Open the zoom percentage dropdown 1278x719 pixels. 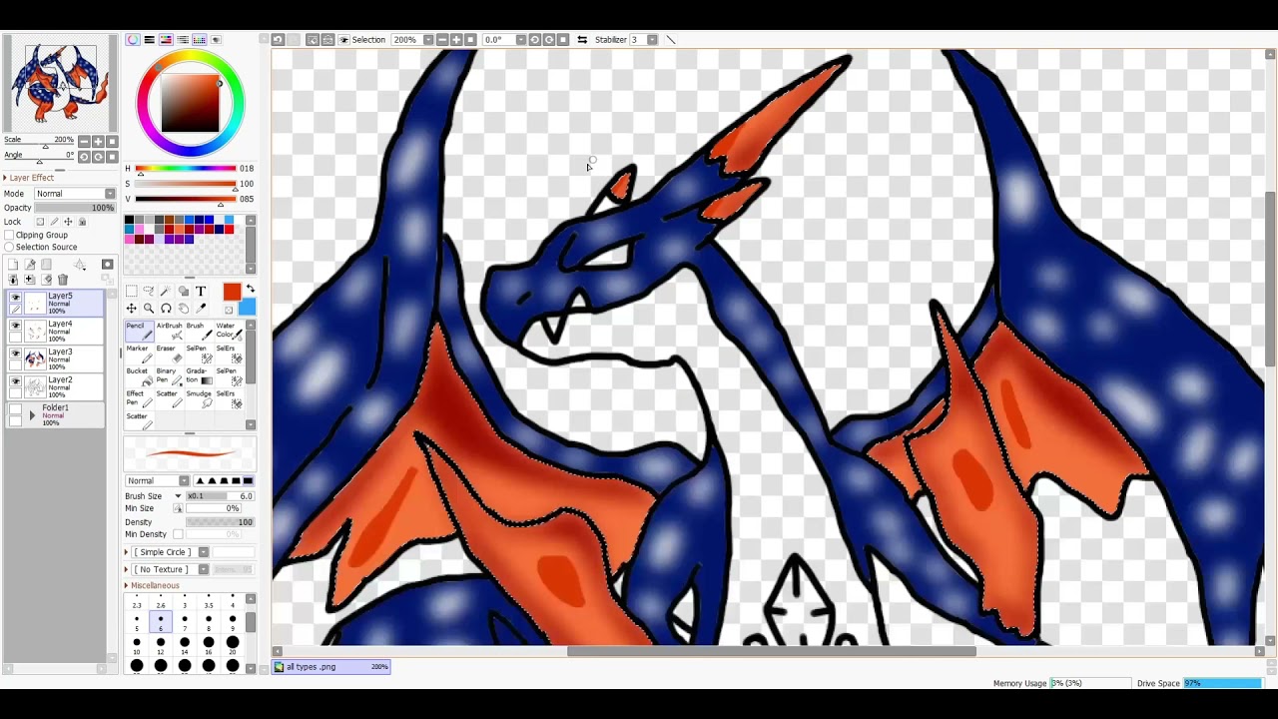[428, 40]
